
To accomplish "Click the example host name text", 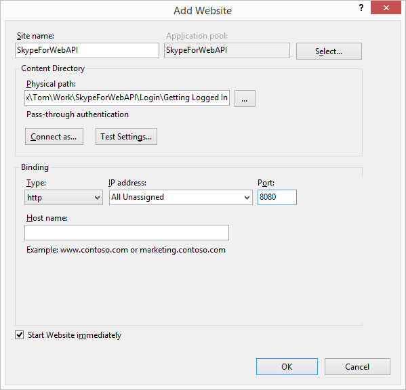I will [126, 250].
